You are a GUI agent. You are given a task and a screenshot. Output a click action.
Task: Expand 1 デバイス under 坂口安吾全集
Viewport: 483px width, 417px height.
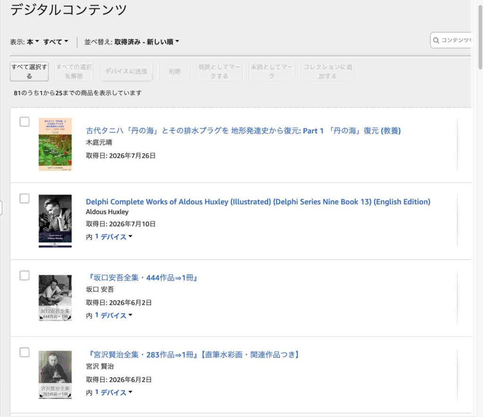tap(113, 315)
